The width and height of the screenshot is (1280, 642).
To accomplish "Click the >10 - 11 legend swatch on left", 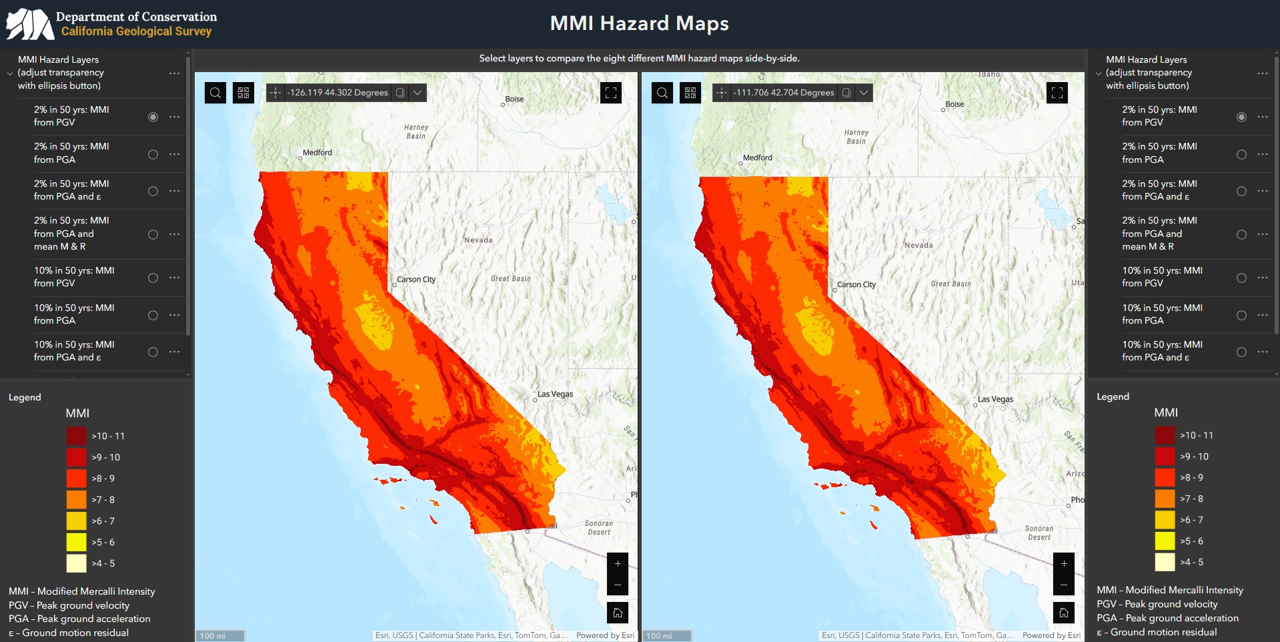I will 76,436.
